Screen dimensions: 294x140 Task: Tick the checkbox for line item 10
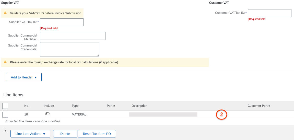tap(5, 114)
